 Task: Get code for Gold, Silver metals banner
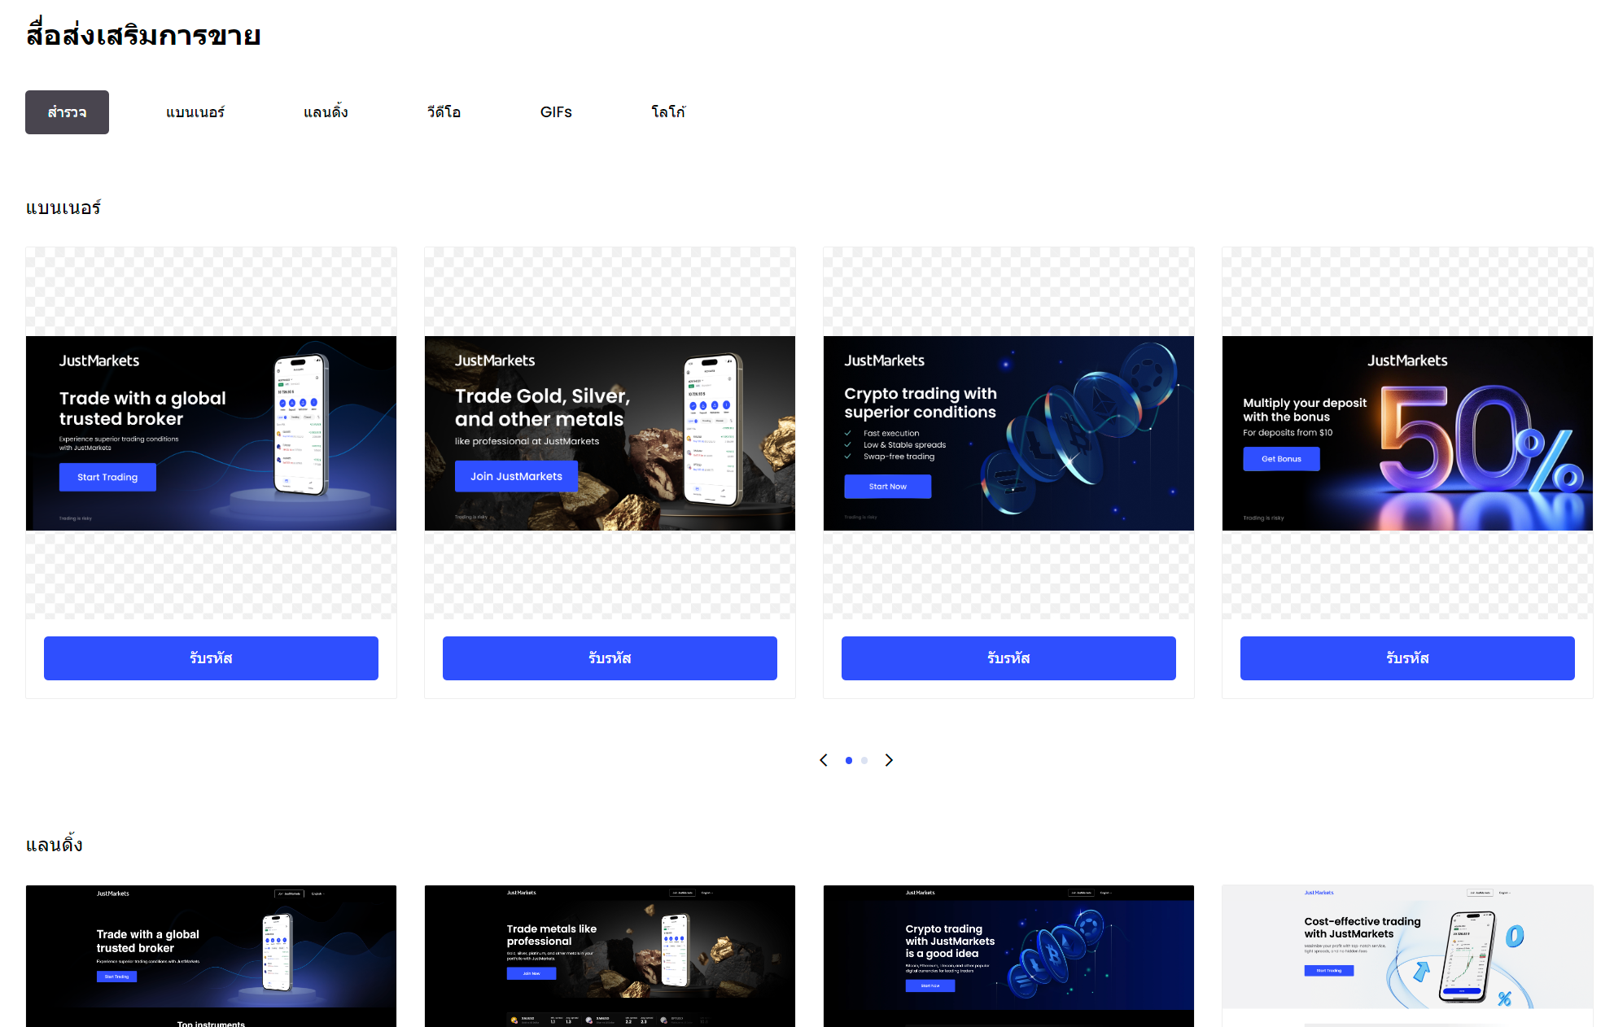coord(610,658)
